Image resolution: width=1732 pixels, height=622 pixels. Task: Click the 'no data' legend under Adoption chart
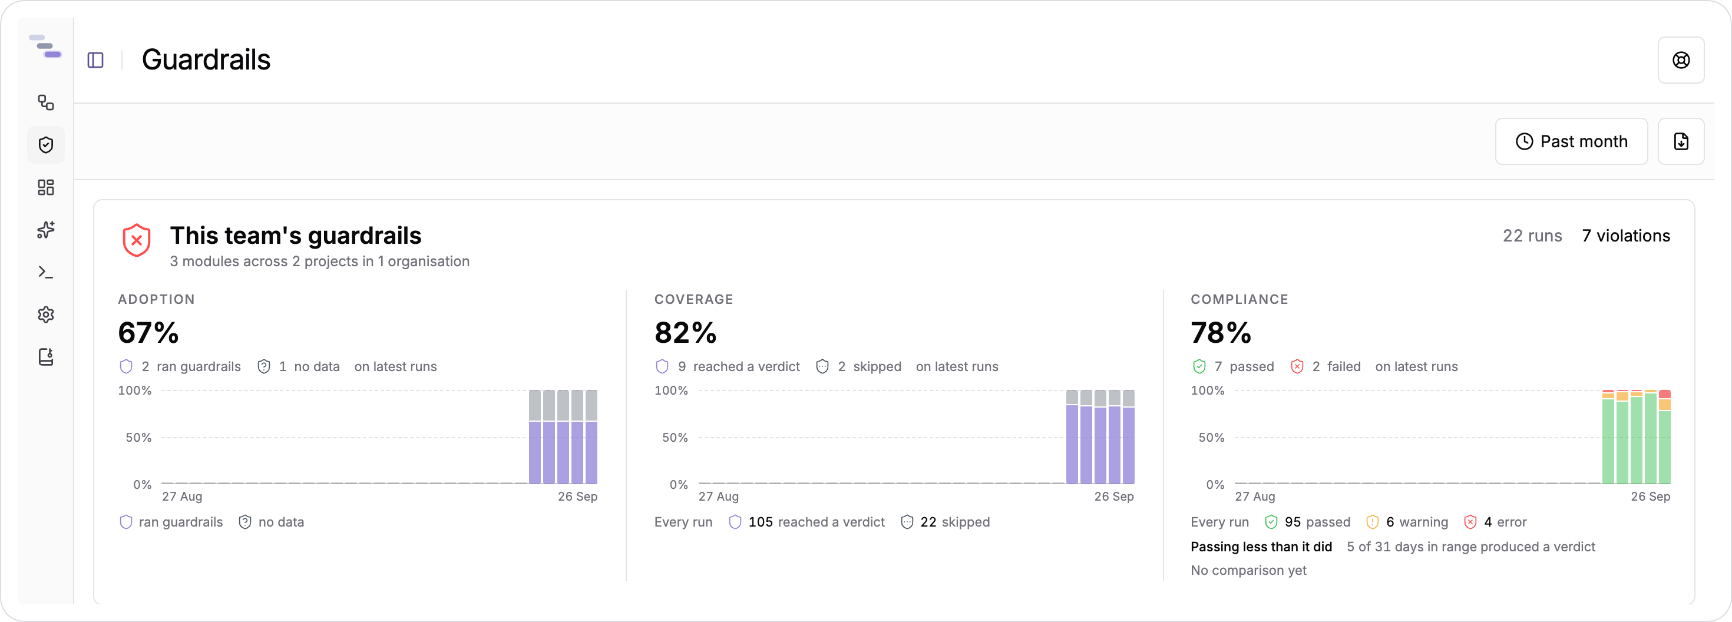[272, 522]
